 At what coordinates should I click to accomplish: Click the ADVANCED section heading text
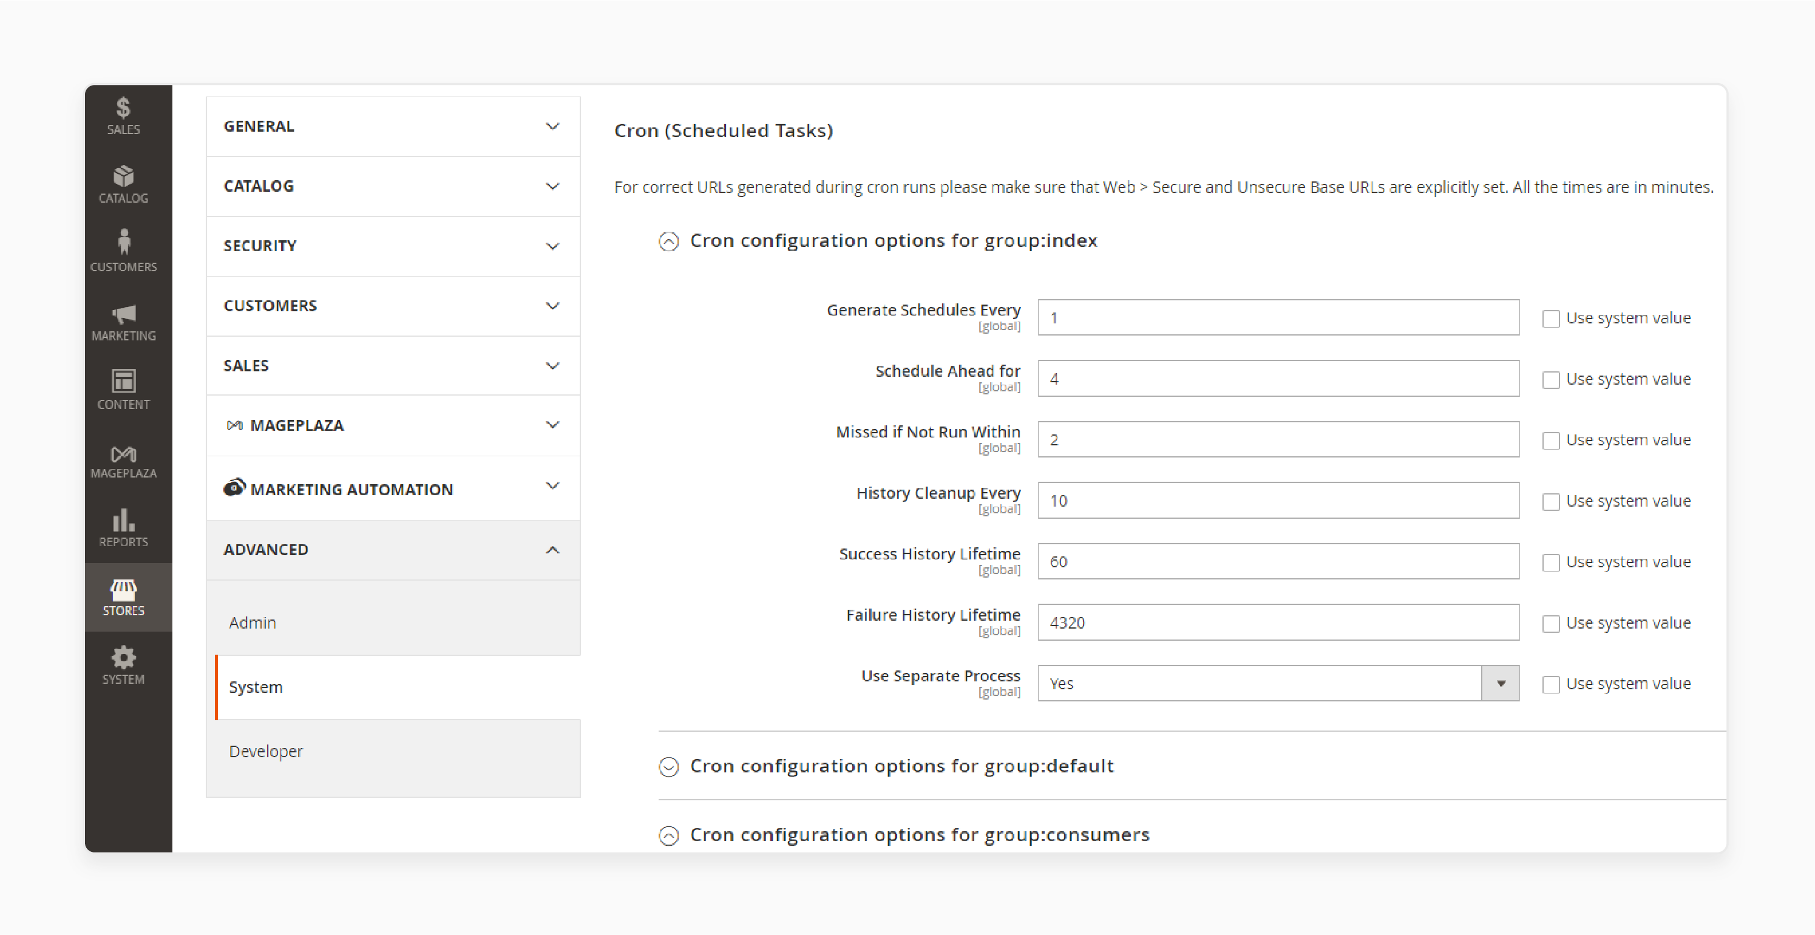pos(266,550)
